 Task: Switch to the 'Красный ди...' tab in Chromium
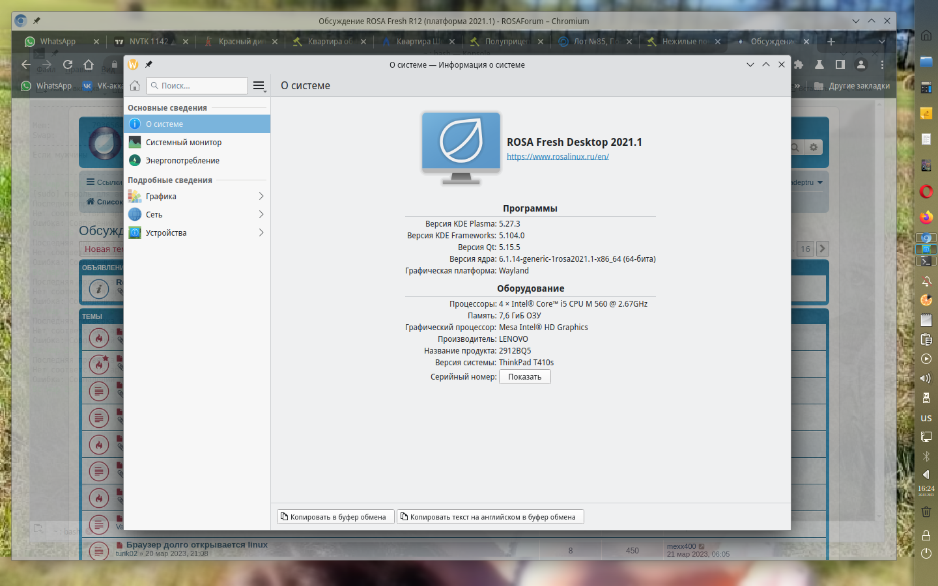pos(240,42)
